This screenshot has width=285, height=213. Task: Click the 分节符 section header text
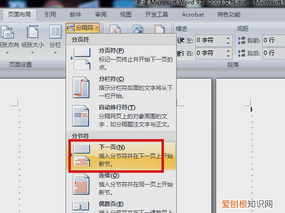click(80, 136)
